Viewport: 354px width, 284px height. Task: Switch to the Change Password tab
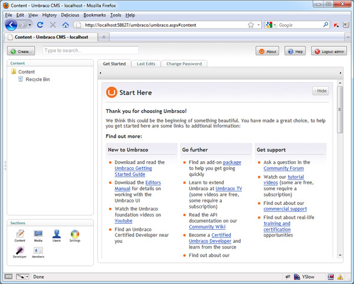click(184, 64)
